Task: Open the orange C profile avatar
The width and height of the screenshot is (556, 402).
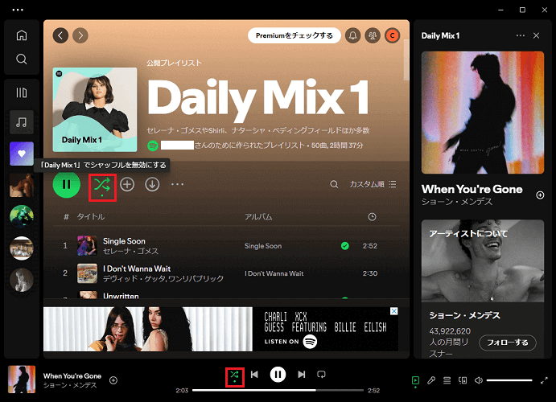Action: click(x=392, y=35)
